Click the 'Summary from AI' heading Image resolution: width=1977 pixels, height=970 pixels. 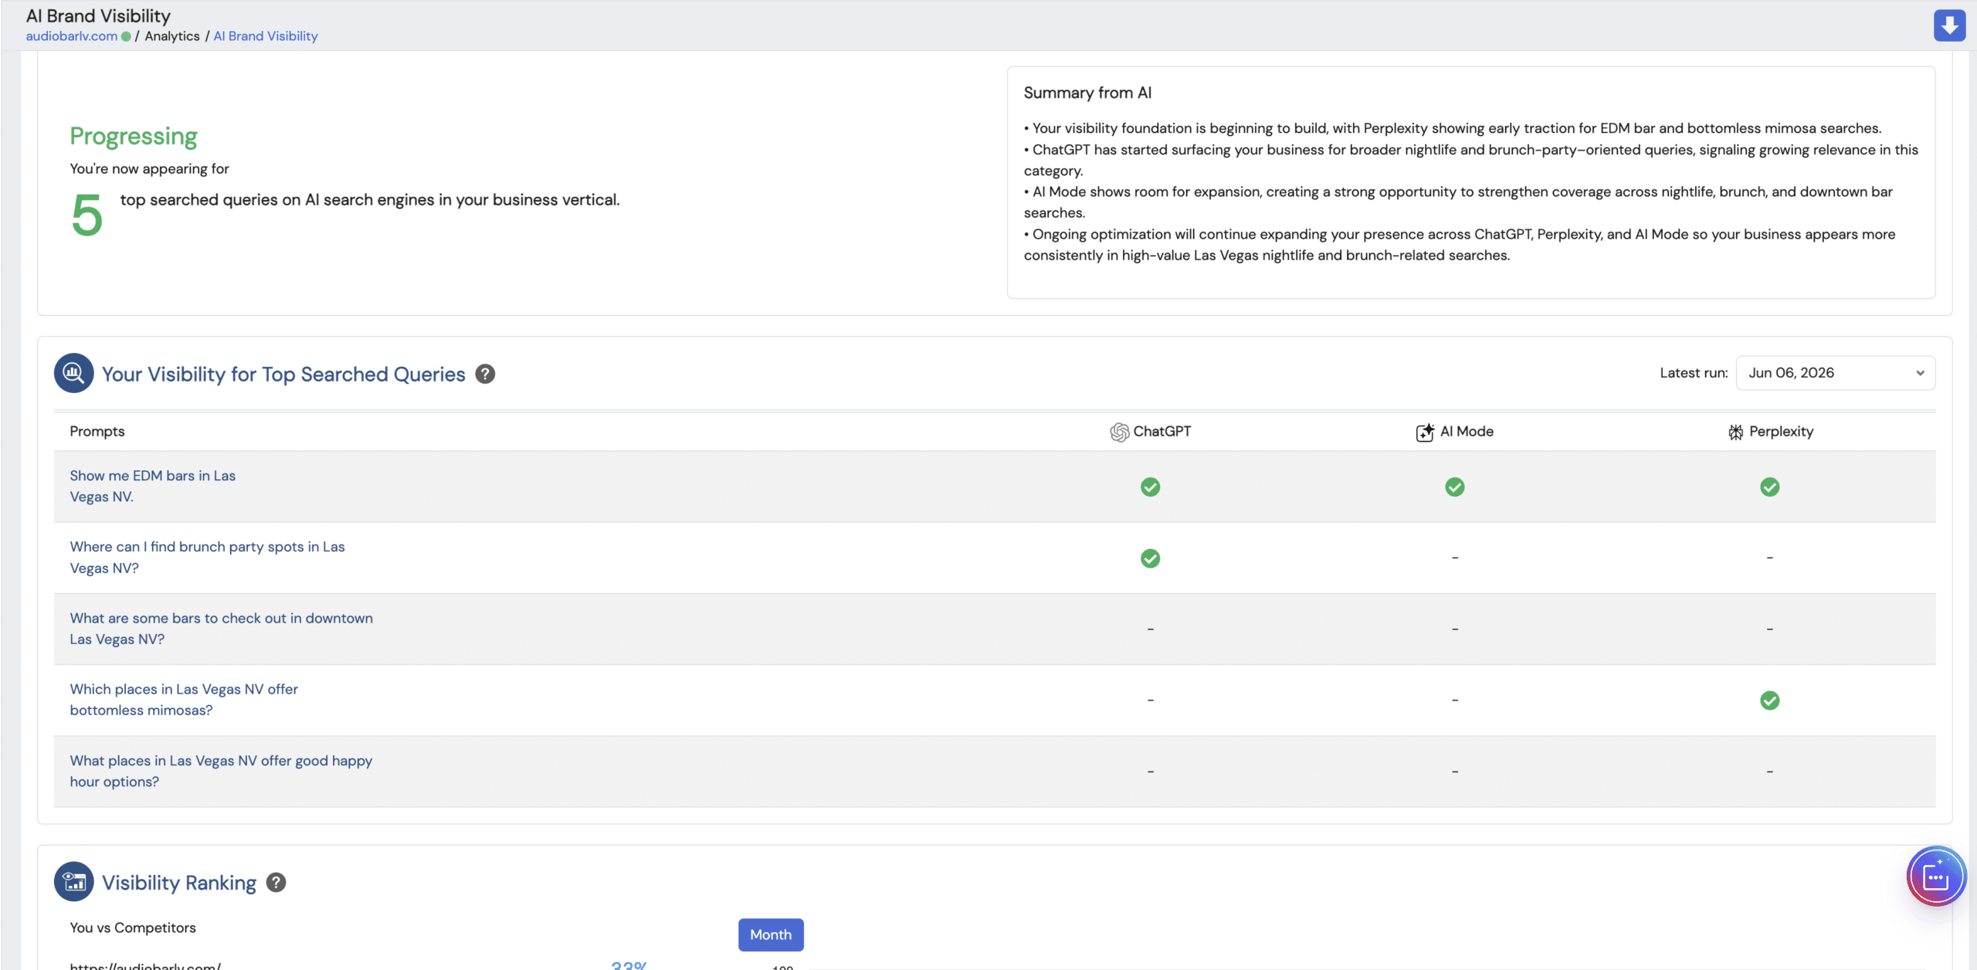pyautogui.click(x=1087, y=93)
